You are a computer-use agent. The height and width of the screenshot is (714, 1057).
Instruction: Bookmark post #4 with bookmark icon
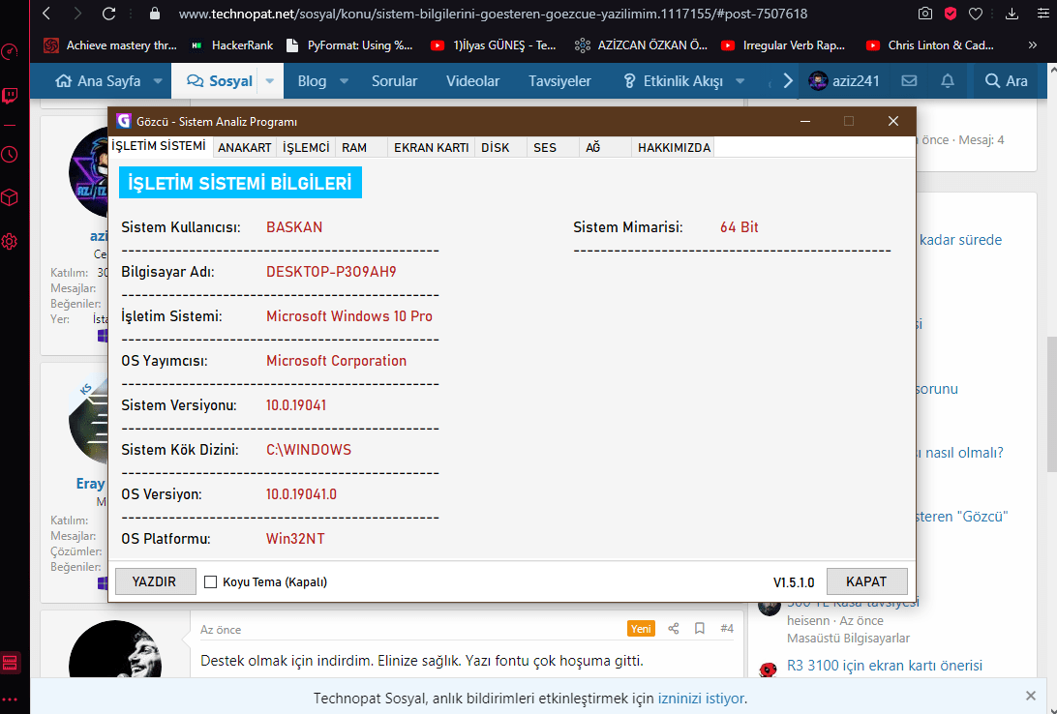[700, 629]
